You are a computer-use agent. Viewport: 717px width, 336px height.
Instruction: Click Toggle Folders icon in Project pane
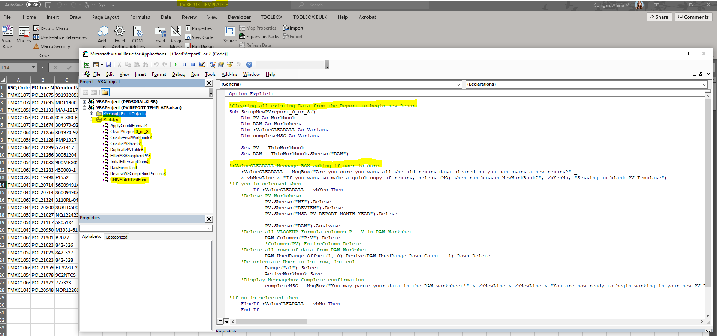105,92
